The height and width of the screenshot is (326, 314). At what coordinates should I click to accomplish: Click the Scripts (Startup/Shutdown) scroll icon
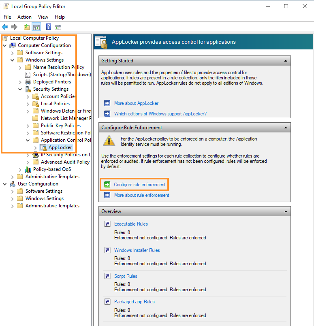(28, 75)
